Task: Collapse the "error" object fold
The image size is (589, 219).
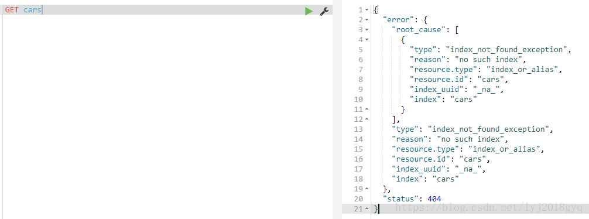Action: 367,20
